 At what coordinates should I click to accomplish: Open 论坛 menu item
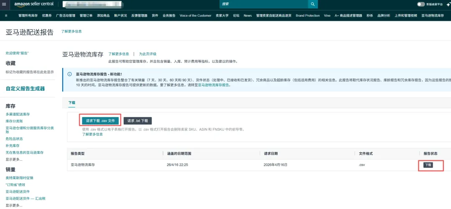pyautogui.click(x=236, y=16)
